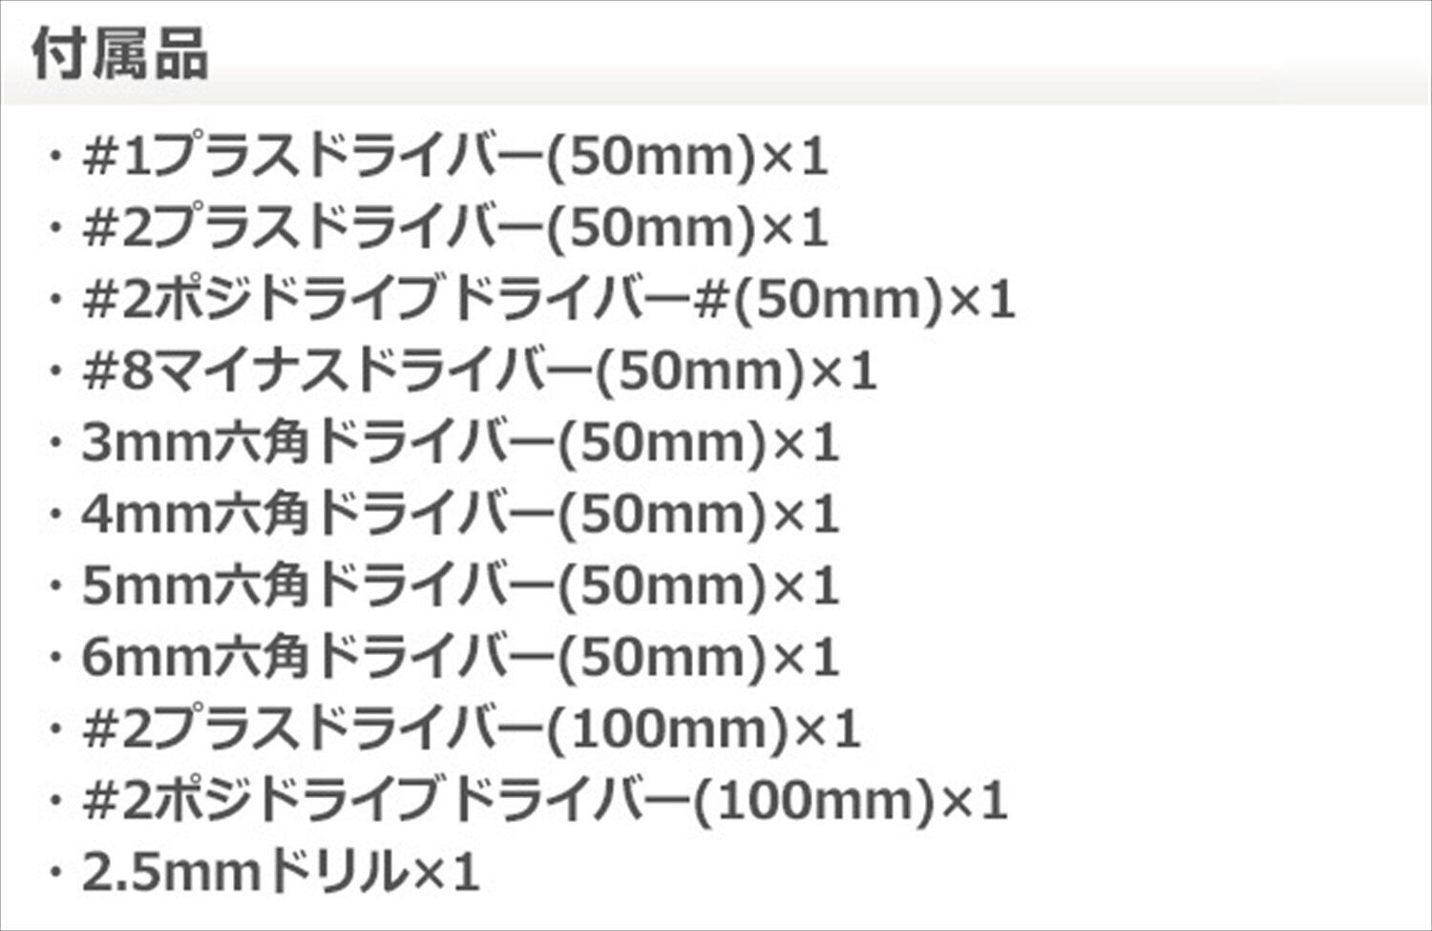This screenshot has height=931, width=1432.
Task: Click the 4mm六角ドライバー list item
Action: [x=460, y=516]
